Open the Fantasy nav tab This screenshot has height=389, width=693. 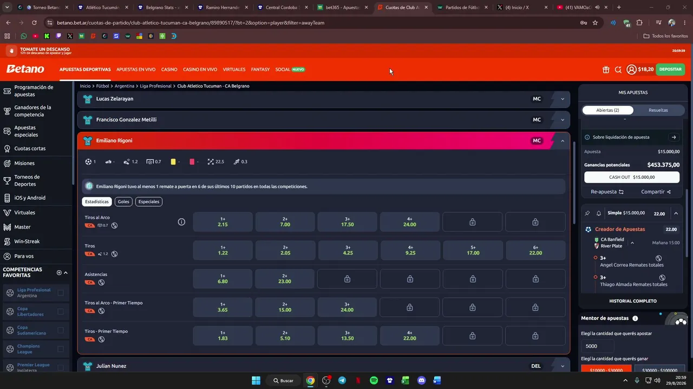[x=260, y=69]
